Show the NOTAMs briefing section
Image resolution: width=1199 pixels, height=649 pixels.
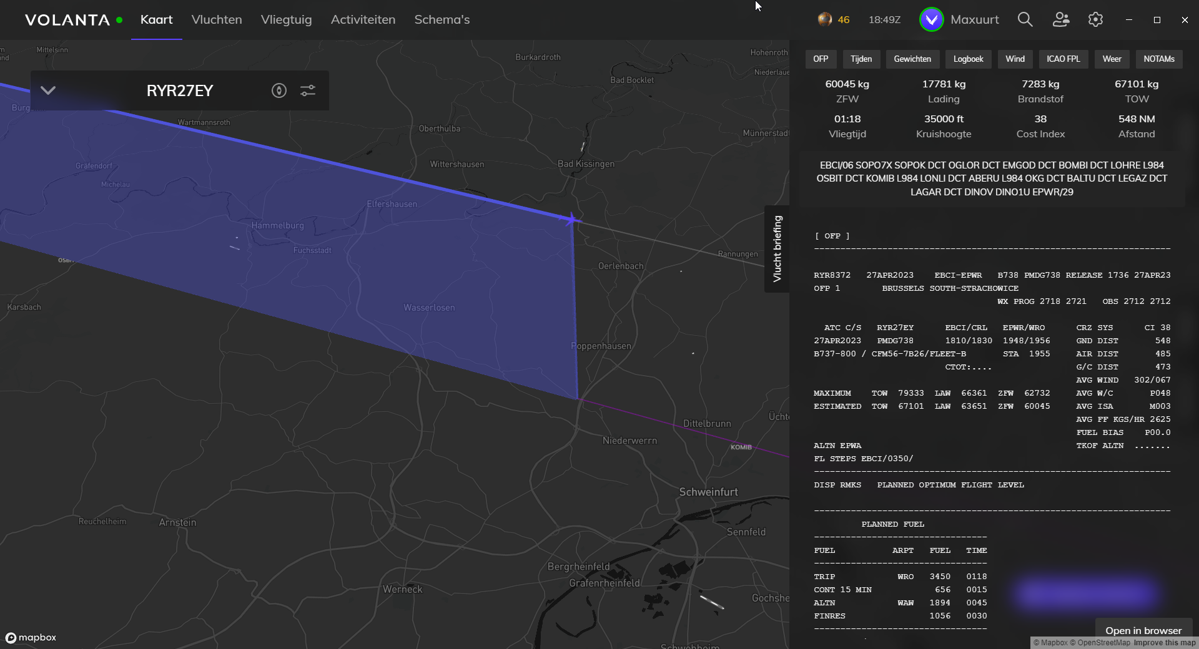1158,59
